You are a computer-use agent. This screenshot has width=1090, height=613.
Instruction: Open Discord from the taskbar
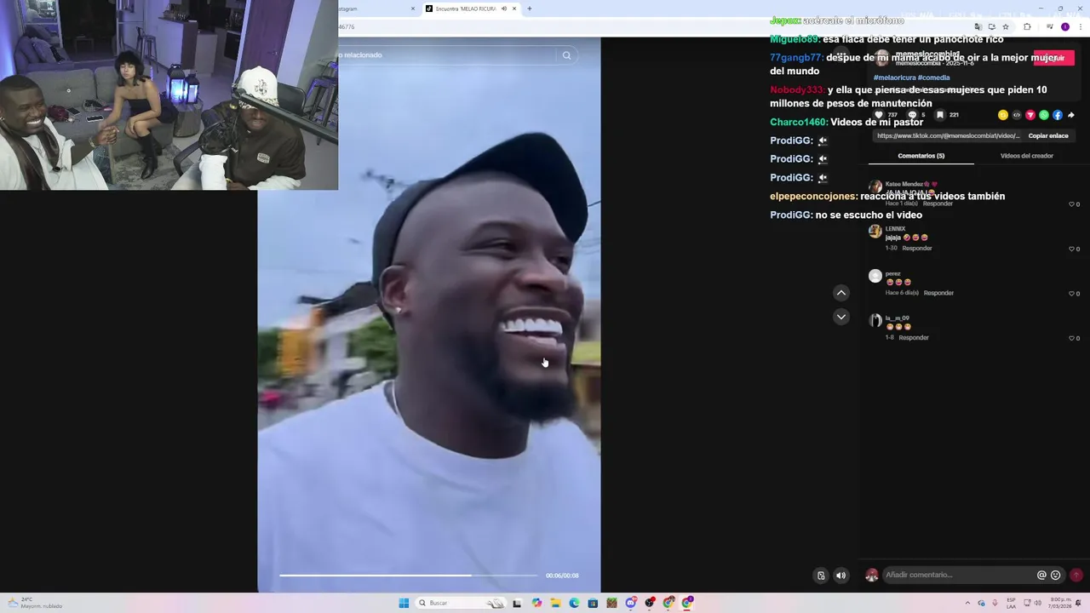(x=631, y=603)
